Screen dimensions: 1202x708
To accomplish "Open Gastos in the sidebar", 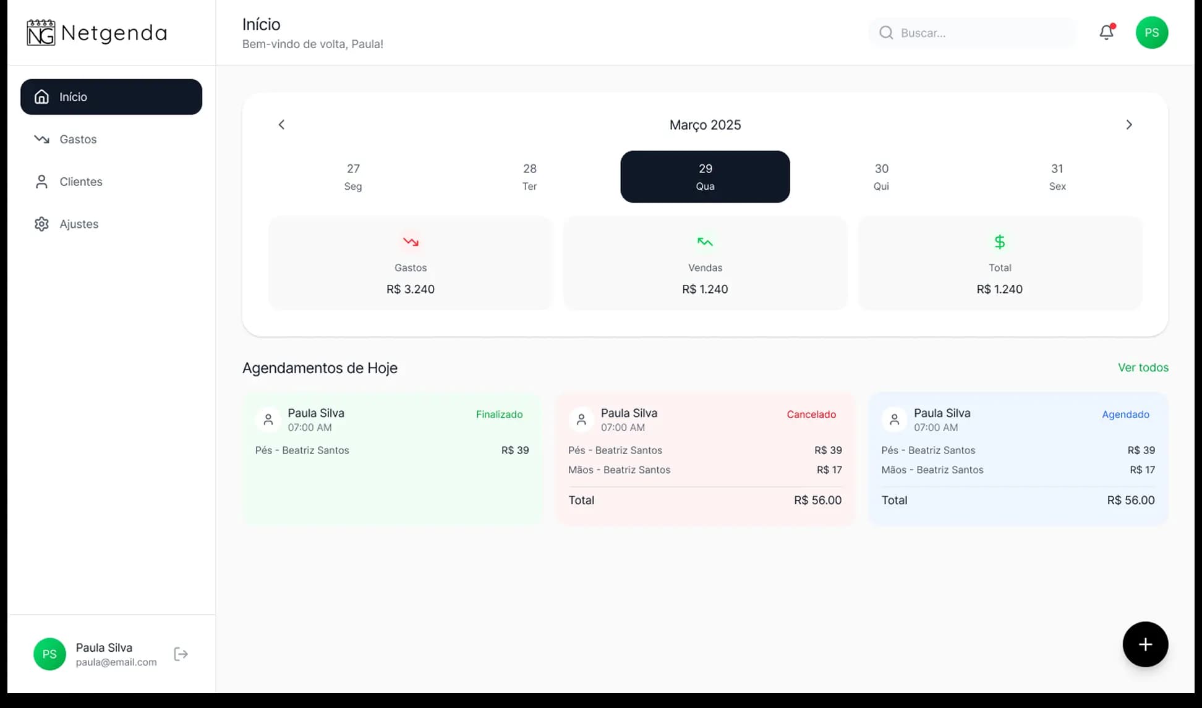I will click(78, 139).
